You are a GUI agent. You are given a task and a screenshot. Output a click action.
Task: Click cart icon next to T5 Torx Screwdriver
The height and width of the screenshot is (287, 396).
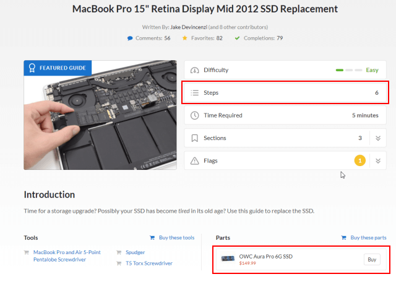(x=119, y=263)
